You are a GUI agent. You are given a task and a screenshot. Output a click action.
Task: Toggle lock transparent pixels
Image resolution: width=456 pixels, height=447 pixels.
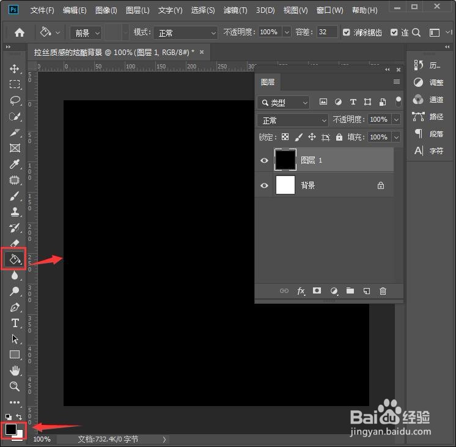285,137
